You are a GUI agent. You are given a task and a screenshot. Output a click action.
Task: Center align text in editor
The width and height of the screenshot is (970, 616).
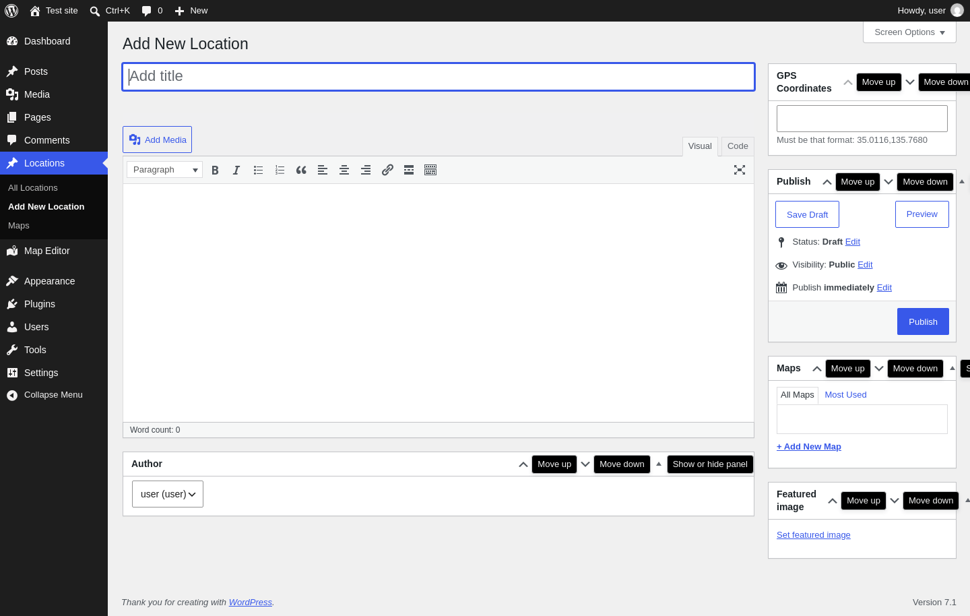click(344, 170)
